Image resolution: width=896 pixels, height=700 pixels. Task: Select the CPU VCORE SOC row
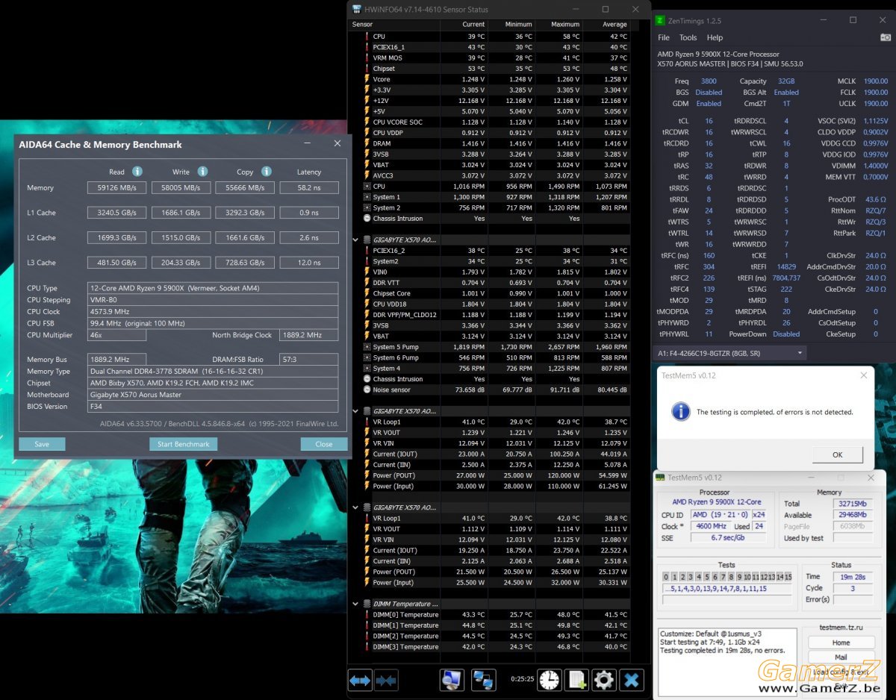click(491, 122)
